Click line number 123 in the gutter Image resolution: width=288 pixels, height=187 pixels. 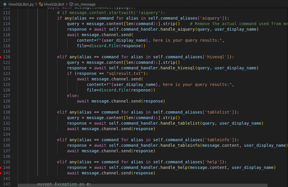[7, 74]
